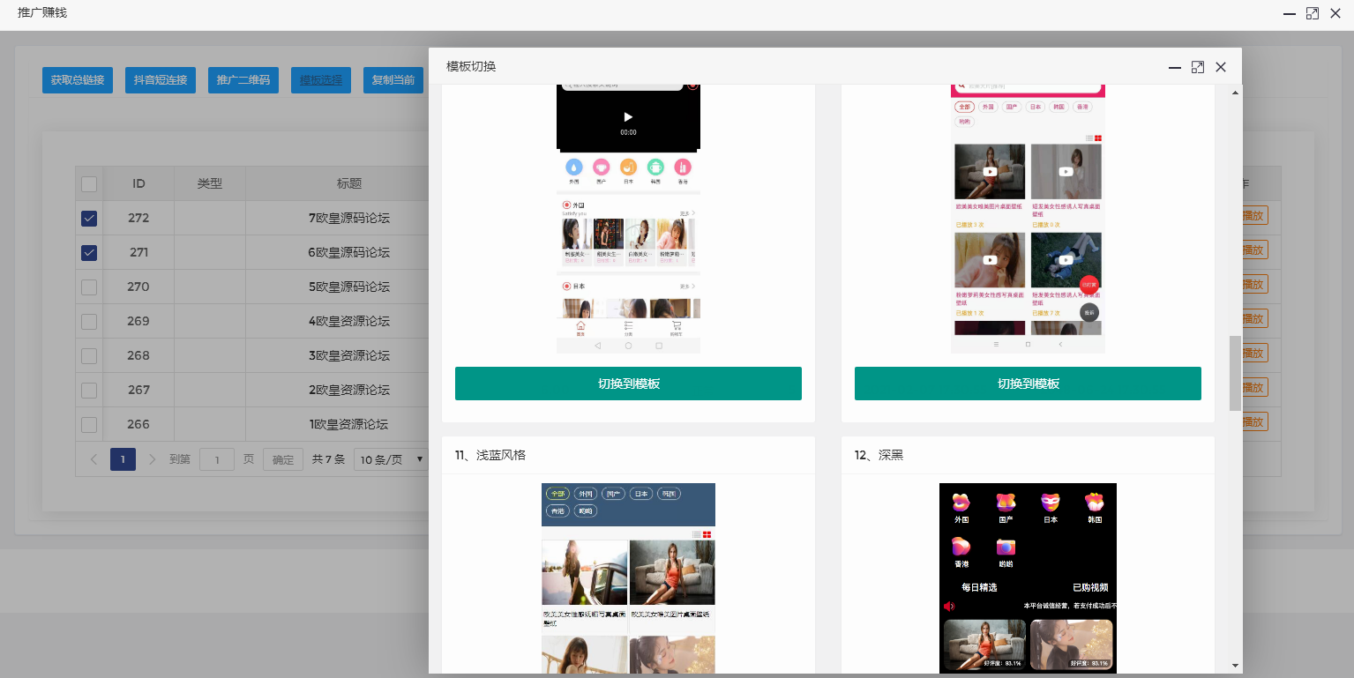Image resolution: width=1354 pixels, height=678 pixels.
Task: Tap the orange 日本 category icon in the white template
Action: pyautogui.click(x=628, y=166)
